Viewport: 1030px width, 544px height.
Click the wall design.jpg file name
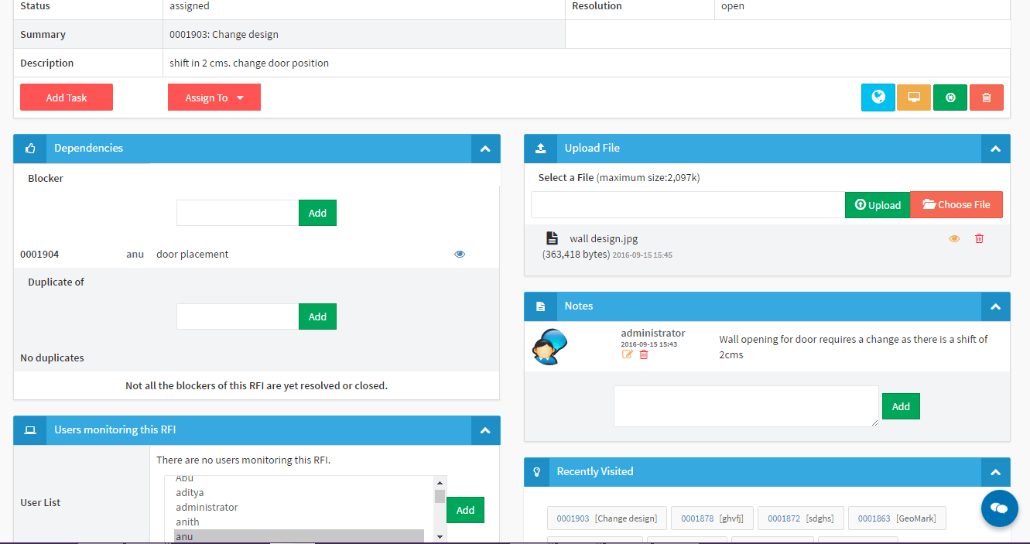(604, 238)
